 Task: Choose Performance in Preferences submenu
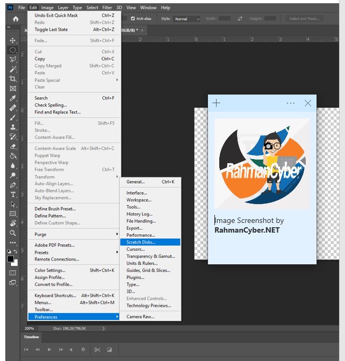coord(150,235)
